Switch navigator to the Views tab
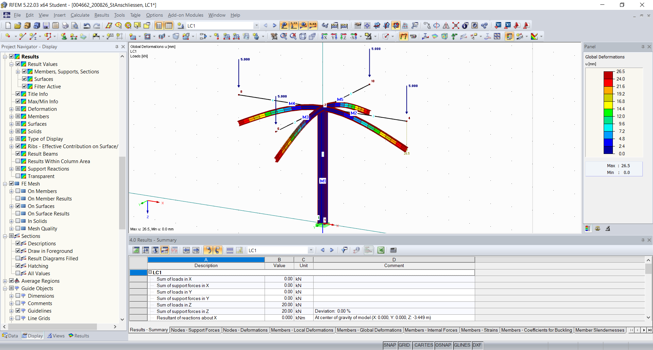The image size is (653, 350). click(56, 336)
